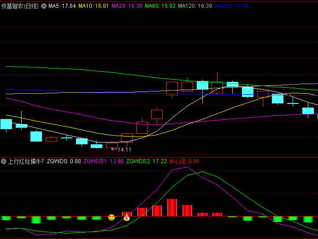Image resolution: width=318 pixels, height=239 pixels.
Task: Select the tallest red histogram bar
Action: (x=172, y=208)
